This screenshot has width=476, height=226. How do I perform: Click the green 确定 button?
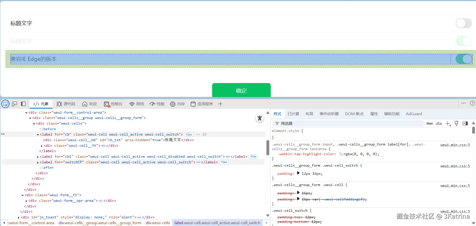click(x=241, y=90)
